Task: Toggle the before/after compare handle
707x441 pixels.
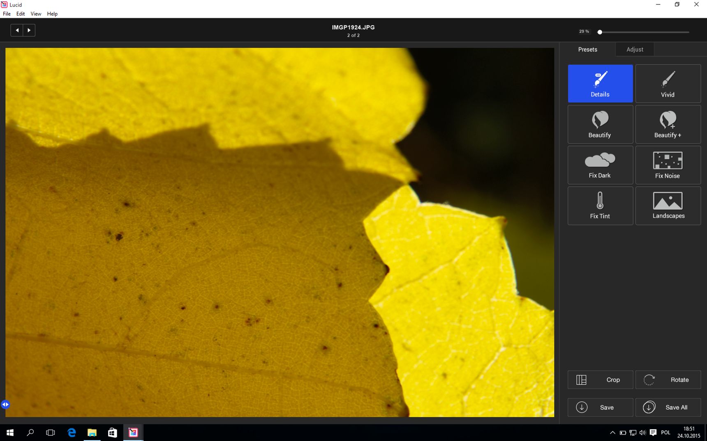Action: 5,404
